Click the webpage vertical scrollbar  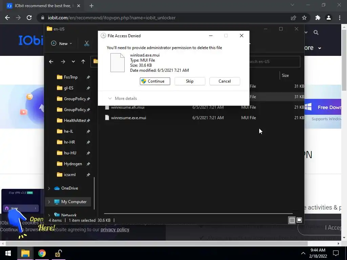click(344, 60)
